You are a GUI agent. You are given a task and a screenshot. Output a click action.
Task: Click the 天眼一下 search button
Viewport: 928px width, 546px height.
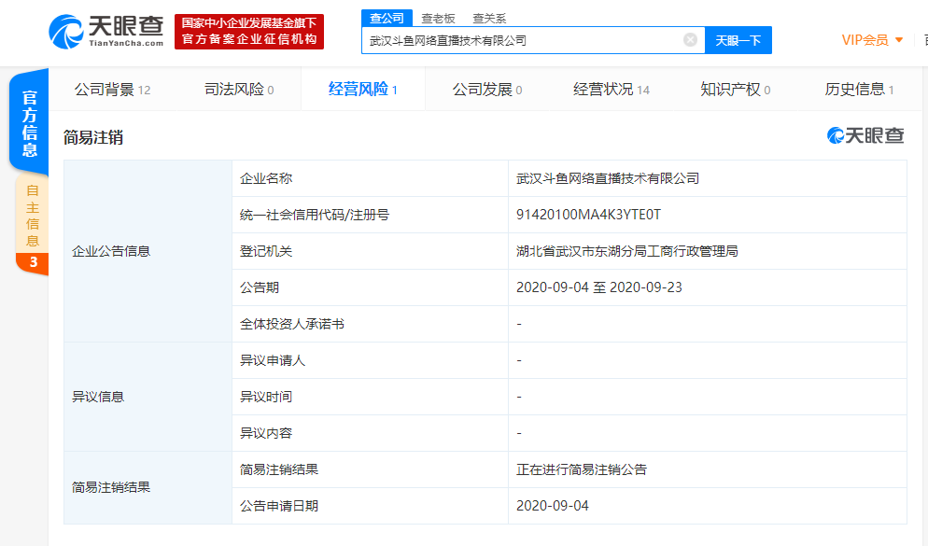tap(738, 40)
